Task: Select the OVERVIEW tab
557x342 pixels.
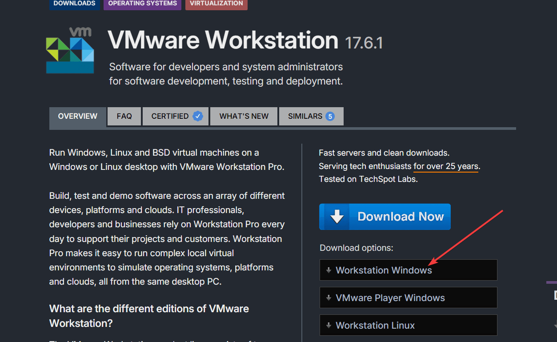Action: pyautogui.click(x=77, y=116)
